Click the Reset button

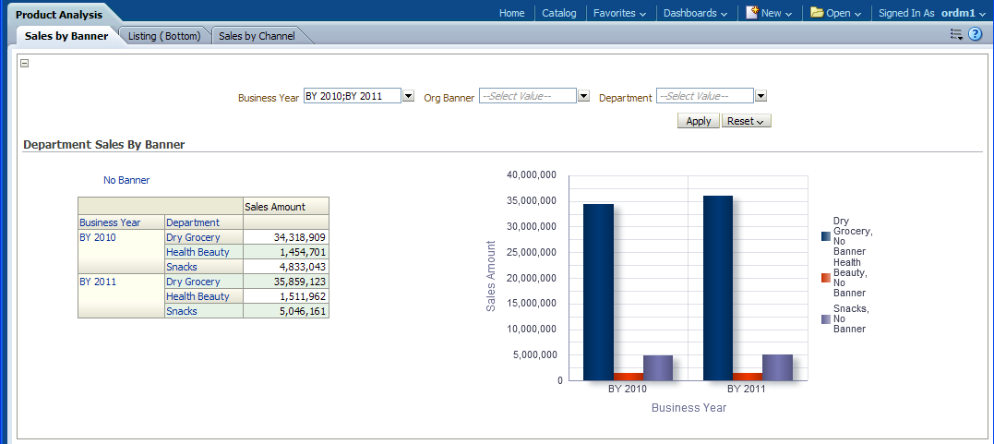[x=746, y=121]
